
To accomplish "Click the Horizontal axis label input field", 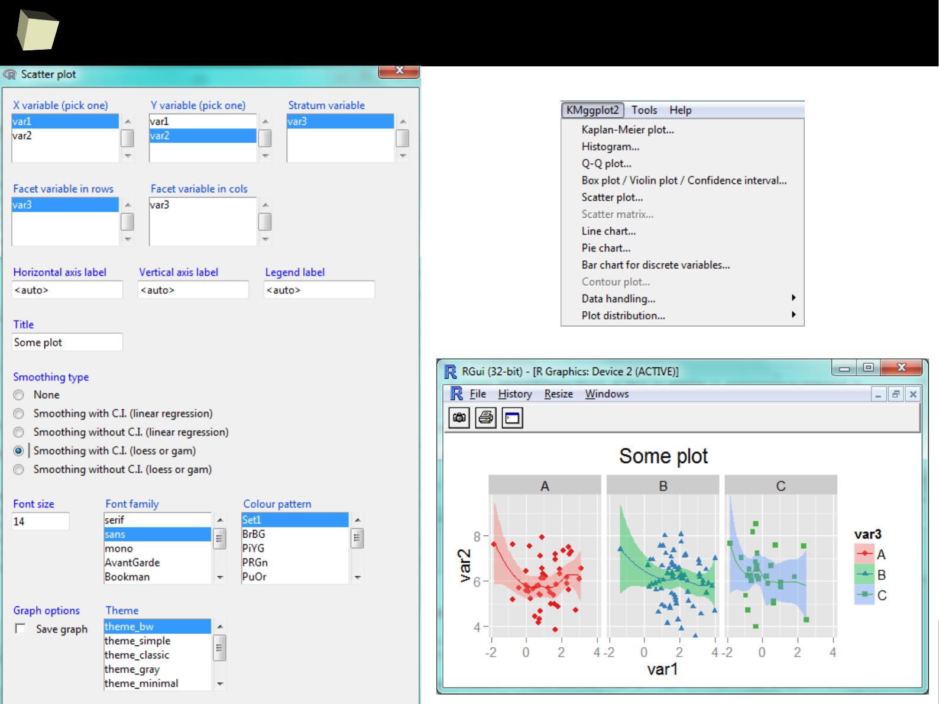I will pyautogui.click(x=67, y=290).
